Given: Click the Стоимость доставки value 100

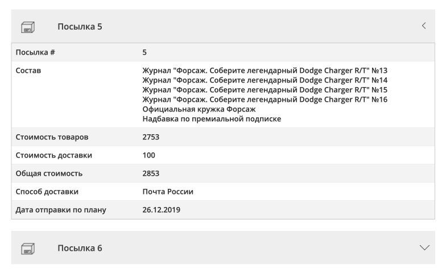Looking at the screenshot, I should pyautogui.click(x=148, y=155).
